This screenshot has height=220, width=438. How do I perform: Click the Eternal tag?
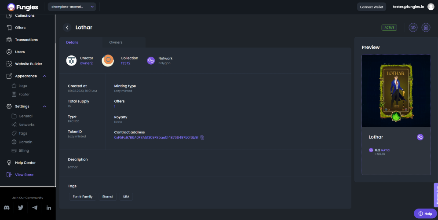tap(108, 197)
